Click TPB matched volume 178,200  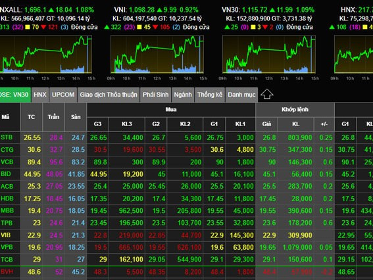click(300, 223)
